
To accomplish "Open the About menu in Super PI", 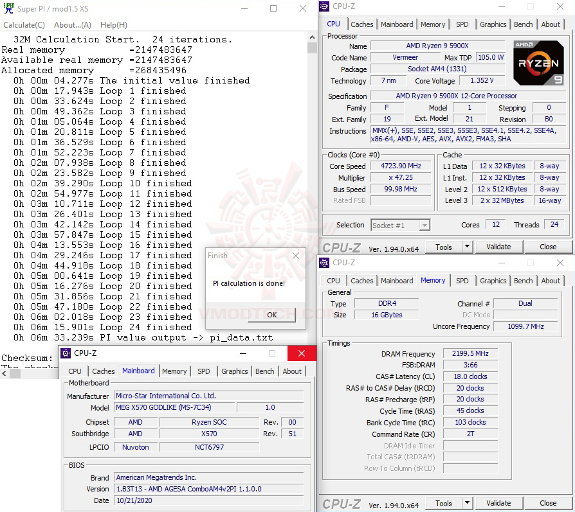I will coord(73,25).
